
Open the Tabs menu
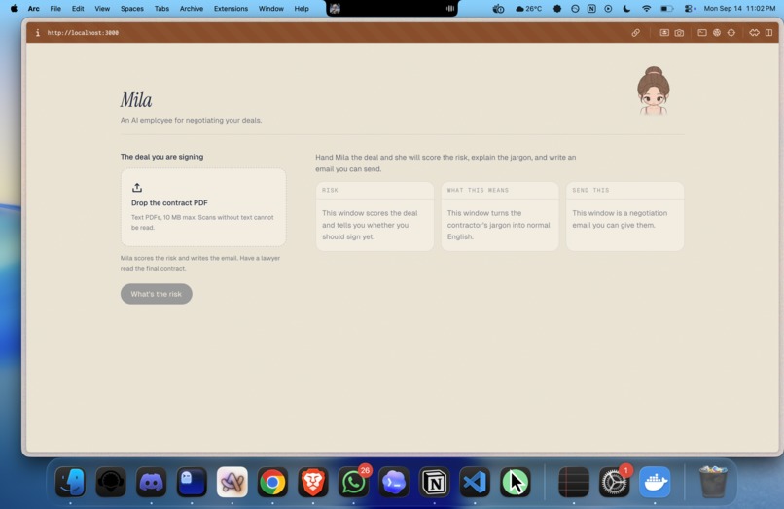161,9
